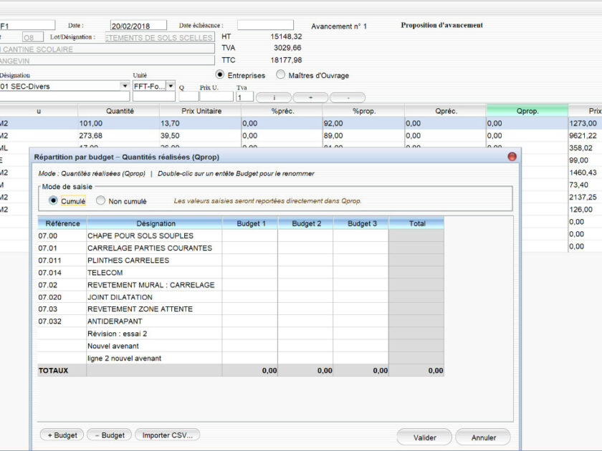Click the Date field showing 20/02/2018
Viewport: 602px width, 451px height.
point(138,25)
